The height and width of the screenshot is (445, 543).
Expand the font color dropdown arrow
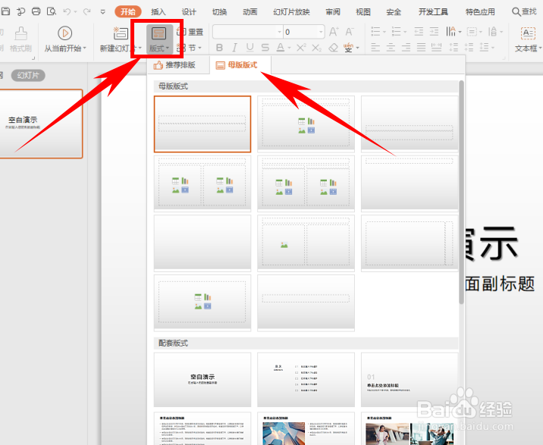289,48
